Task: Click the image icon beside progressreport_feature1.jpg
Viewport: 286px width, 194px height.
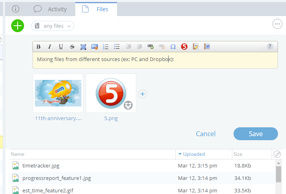Action: (16, 178)
